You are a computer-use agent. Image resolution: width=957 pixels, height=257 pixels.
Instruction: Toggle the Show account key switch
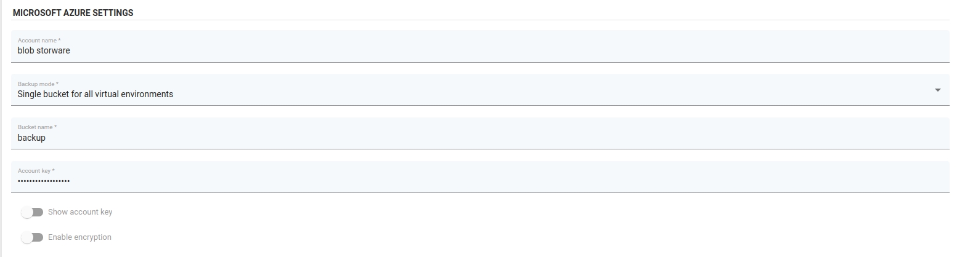pyautogui.click(x=32, y=212)
